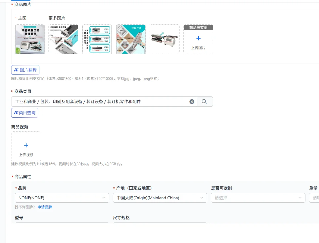Screen dimensions: 319x243
Task: Click the 上传图片 label text
Action: click(x=198, y=48)
